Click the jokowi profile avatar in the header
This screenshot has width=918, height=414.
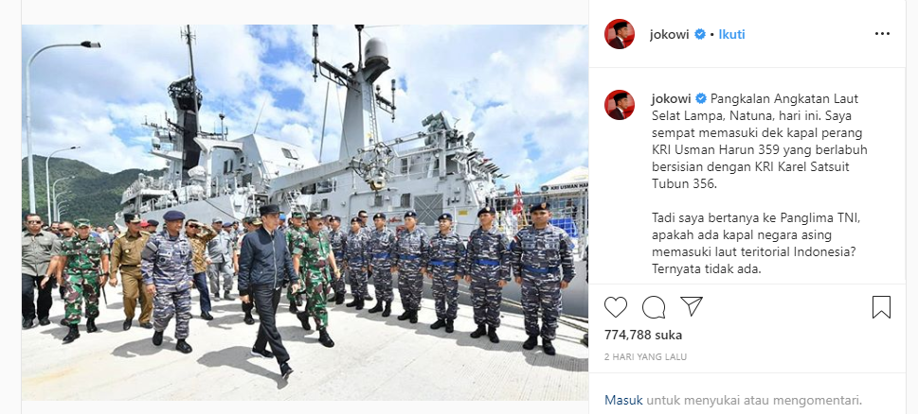(x=620, y=34)
